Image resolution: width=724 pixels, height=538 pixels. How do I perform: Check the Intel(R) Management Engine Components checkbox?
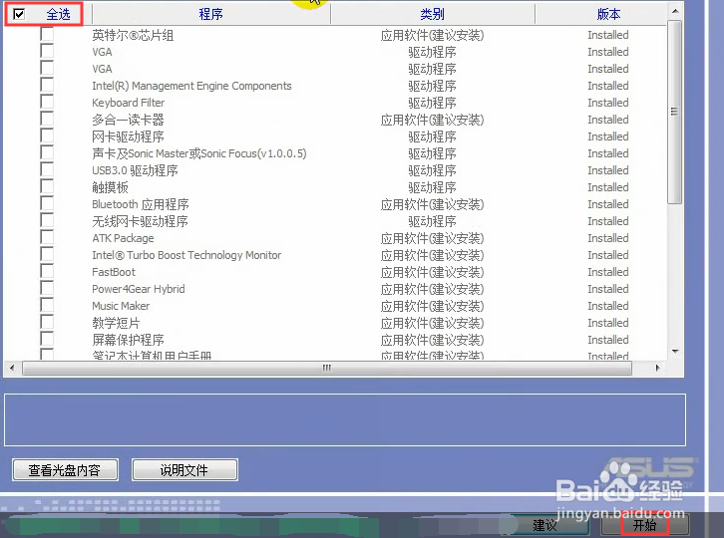47,85
